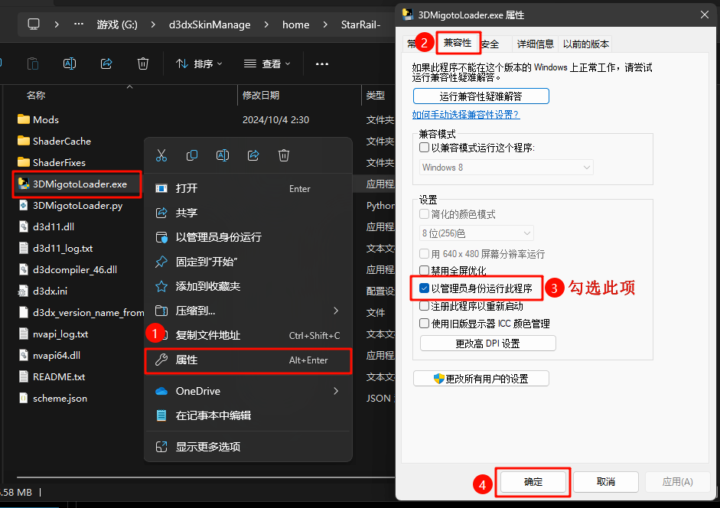Click 更改所有用户的设置 button
720x508 pixels.
481,379
